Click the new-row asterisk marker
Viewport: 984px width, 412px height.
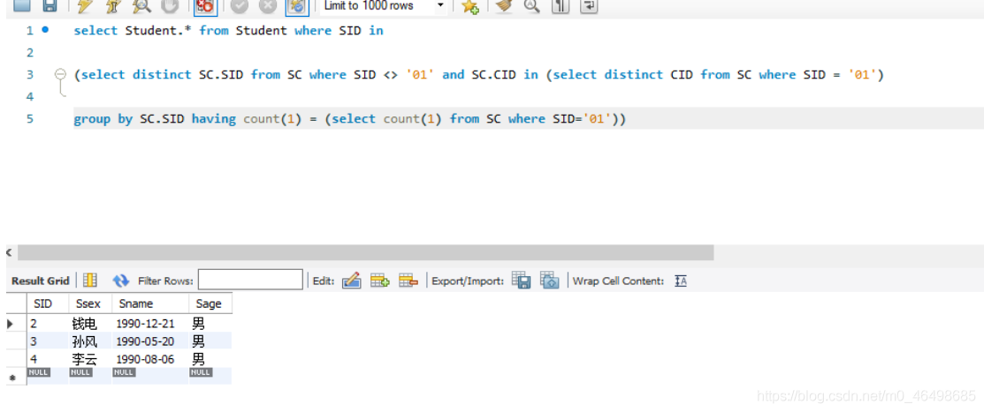pos(11,378)
